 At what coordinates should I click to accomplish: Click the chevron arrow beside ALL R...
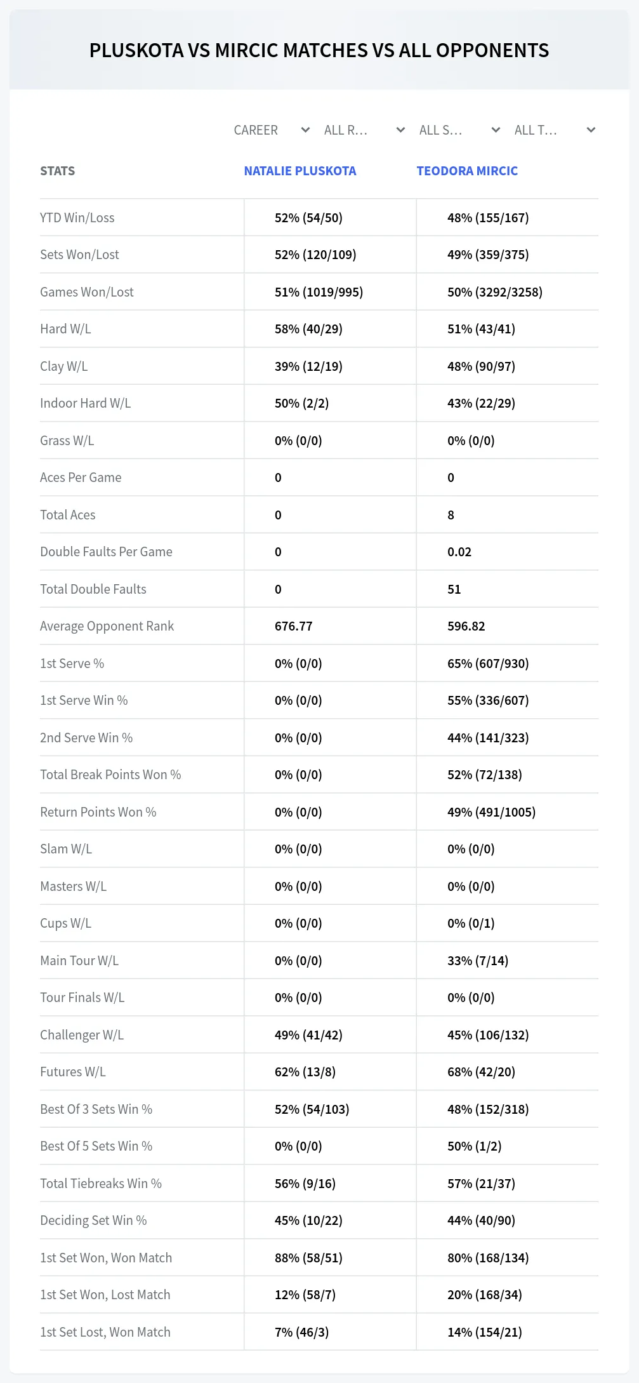pyautogui.click(x=400, y=130)
